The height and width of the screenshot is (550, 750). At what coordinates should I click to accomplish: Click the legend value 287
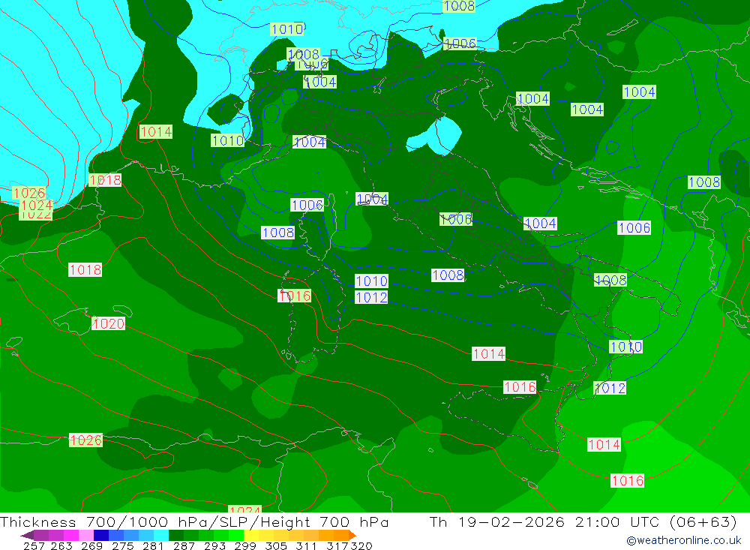point(184,545)
